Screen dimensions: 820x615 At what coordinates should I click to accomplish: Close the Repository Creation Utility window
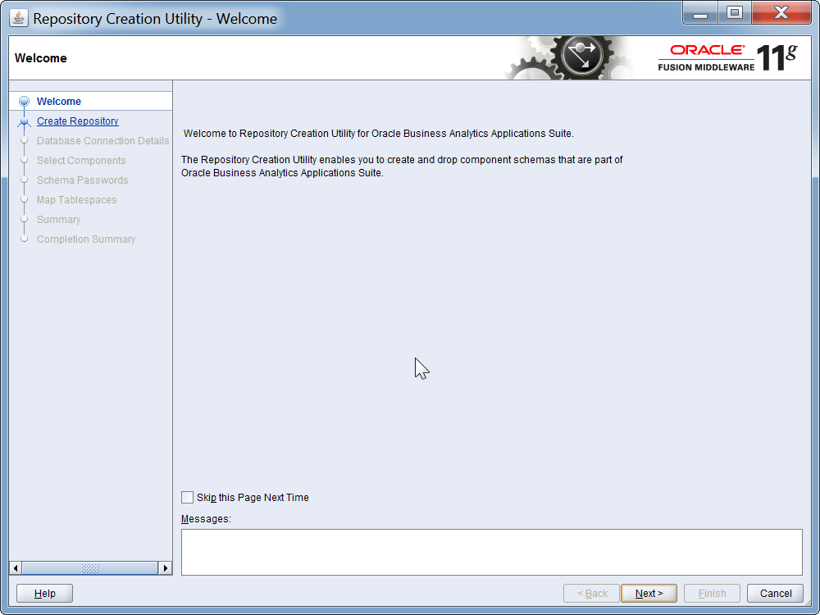[781, 12]
